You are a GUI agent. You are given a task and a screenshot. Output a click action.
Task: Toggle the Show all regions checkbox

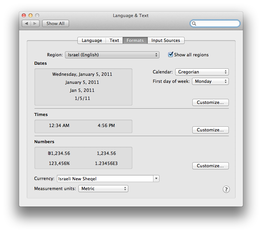pos(171,55)
